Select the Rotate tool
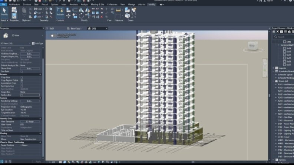 coord(81,16)
